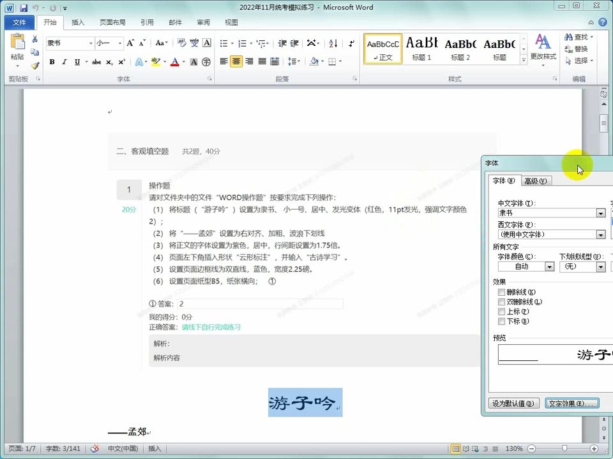Image resolution: width=613 pixels, height=459 pixels.
Task: Open the font size dropdown in ribbon
Action: point(119,43)
